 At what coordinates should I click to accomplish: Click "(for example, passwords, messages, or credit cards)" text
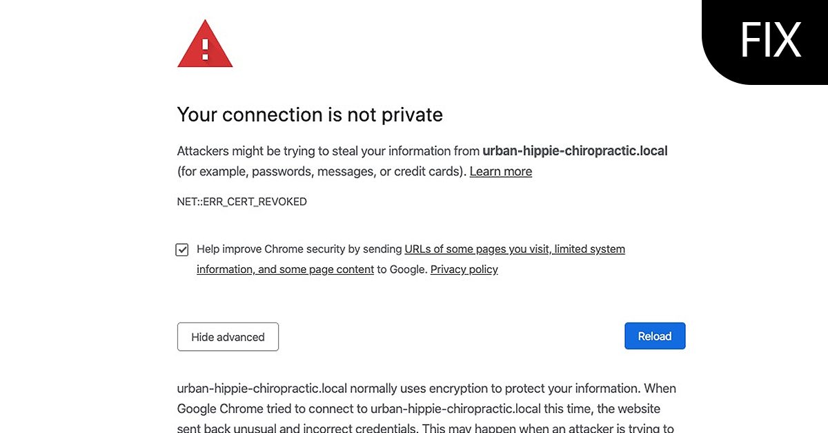322,171
